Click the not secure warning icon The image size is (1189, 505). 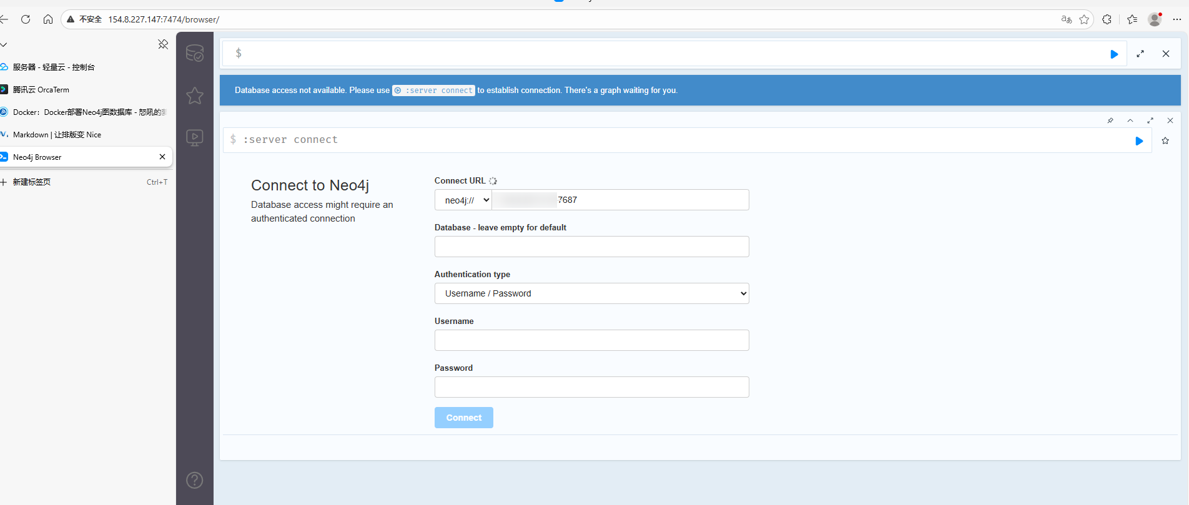coord(71,19)
